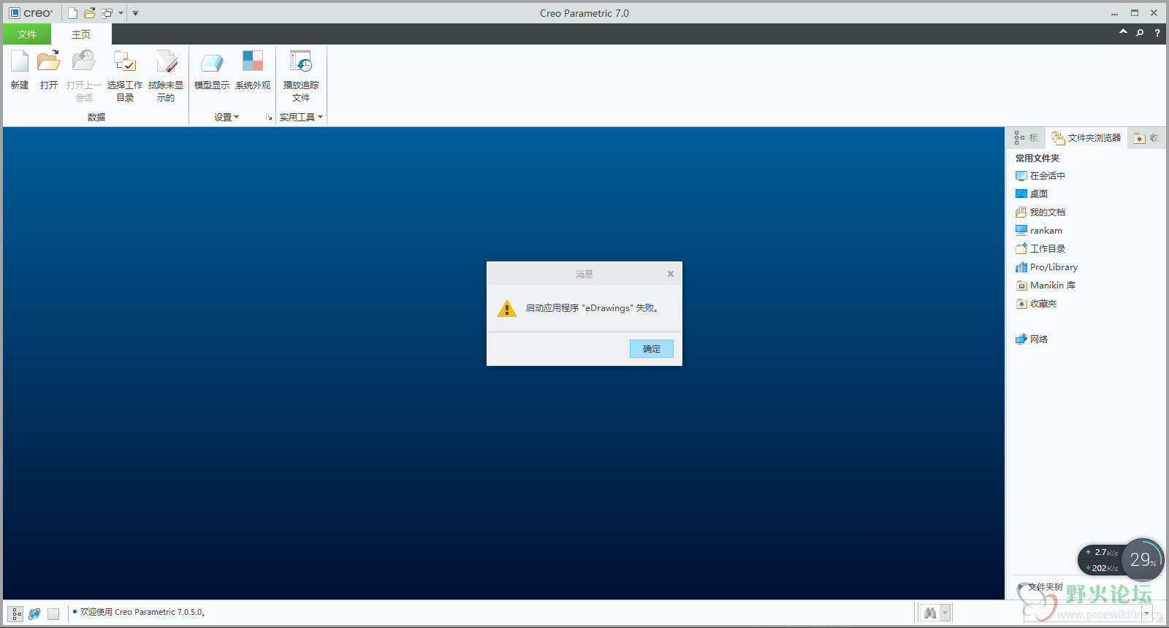Click the settings group dialog launcher arrow
The height and width of the screenshot is (628, 1169).
coord(270,118)
